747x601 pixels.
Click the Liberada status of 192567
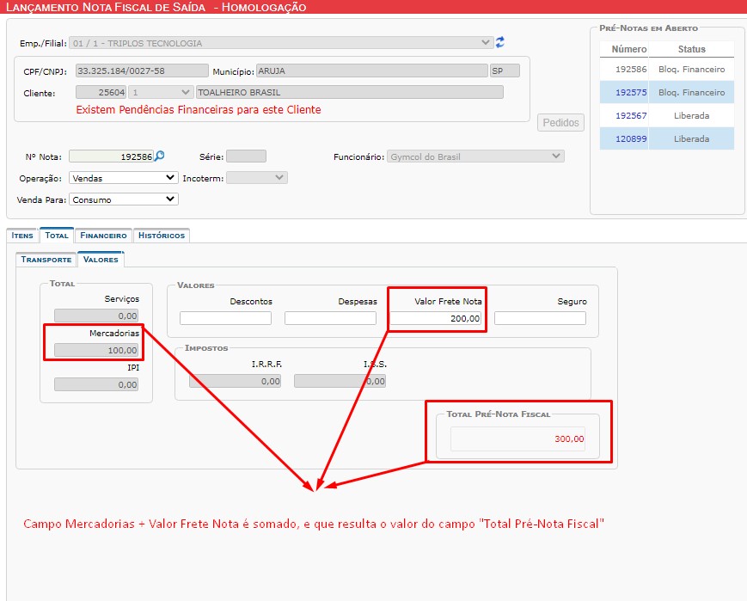[x=691, y=116]
